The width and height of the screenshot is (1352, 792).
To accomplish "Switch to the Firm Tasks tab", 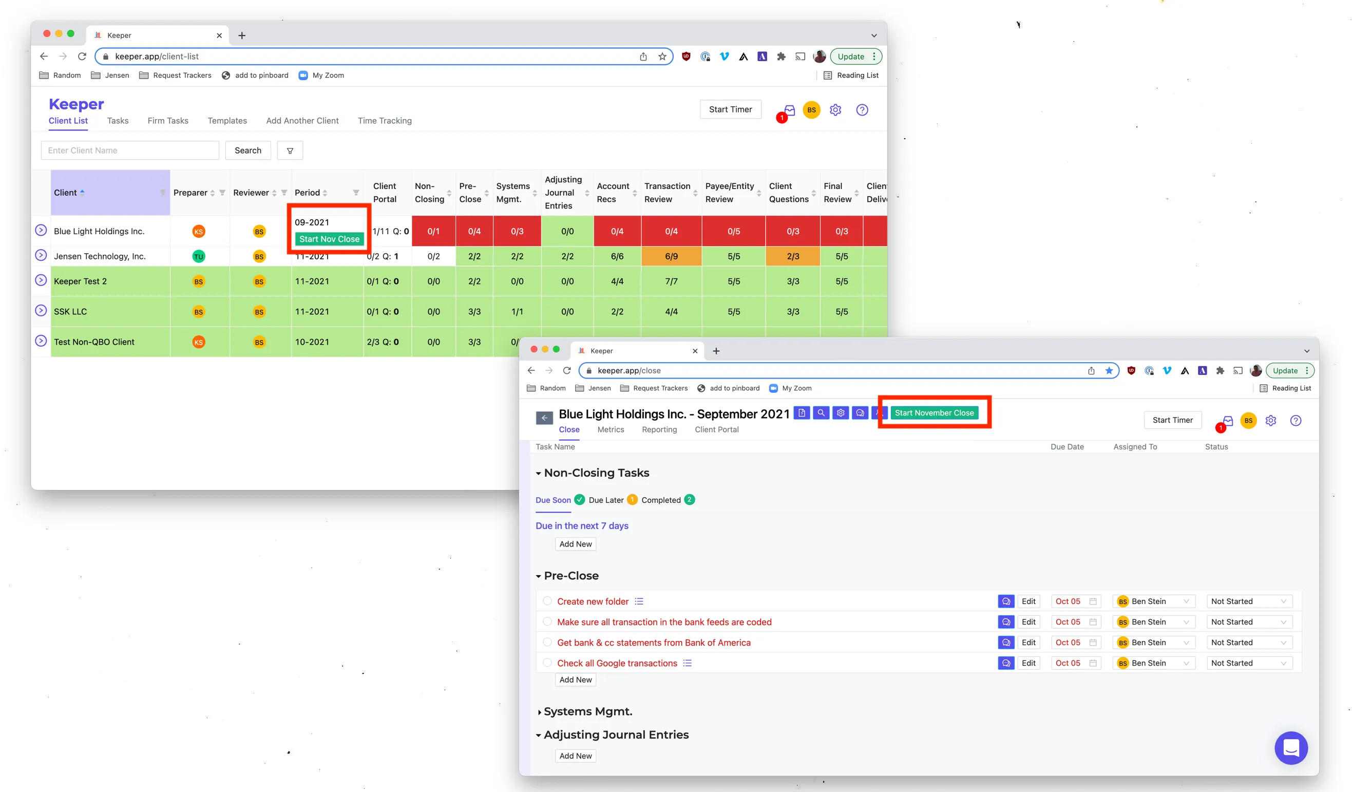I will [168, 121].
